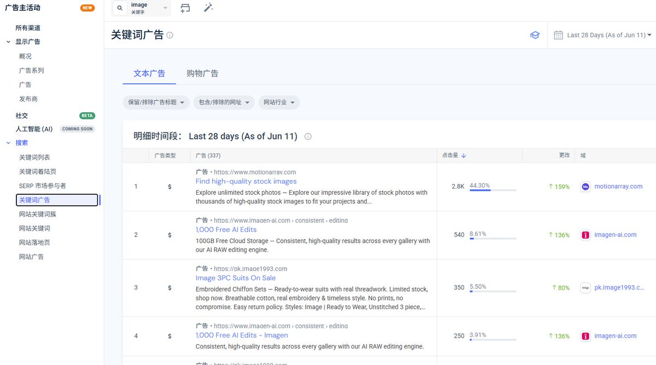Open 网站落地页 in the sidebar

34,242
